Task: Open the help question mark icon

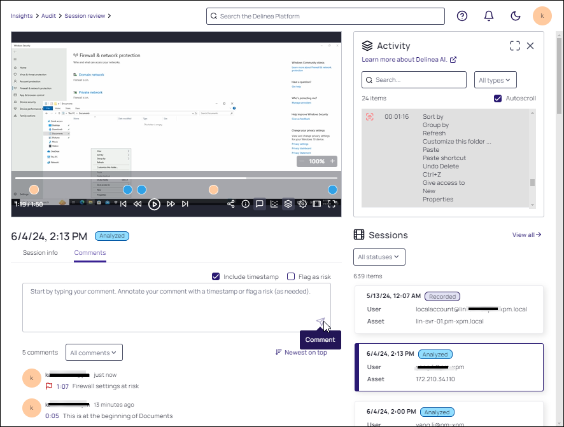Action: point(462,16)
